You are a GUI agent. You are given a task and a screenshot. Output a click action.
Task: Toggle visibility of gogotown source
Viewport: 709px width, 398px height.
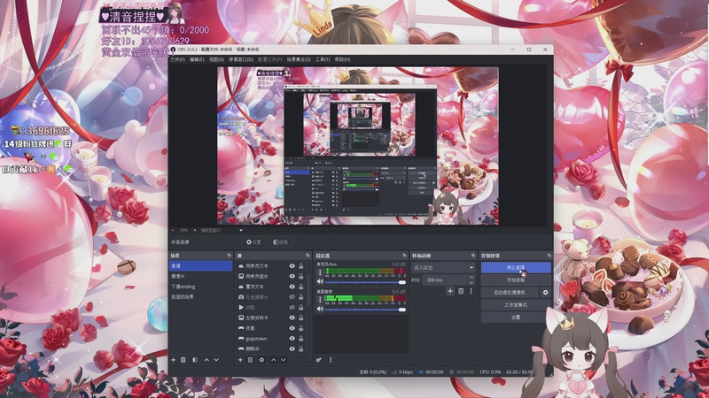click(x=292, y=339)
